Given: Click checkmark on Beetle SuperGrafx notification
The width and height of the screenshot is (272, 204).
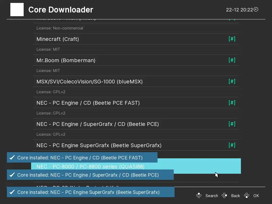Looking at the screenshot, I should click(12, 192).
